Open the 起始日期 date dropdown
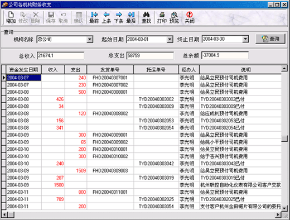 (x=170, y=39)
